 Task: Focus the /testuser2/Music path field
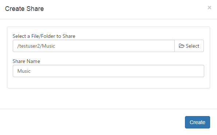(94, 46)
